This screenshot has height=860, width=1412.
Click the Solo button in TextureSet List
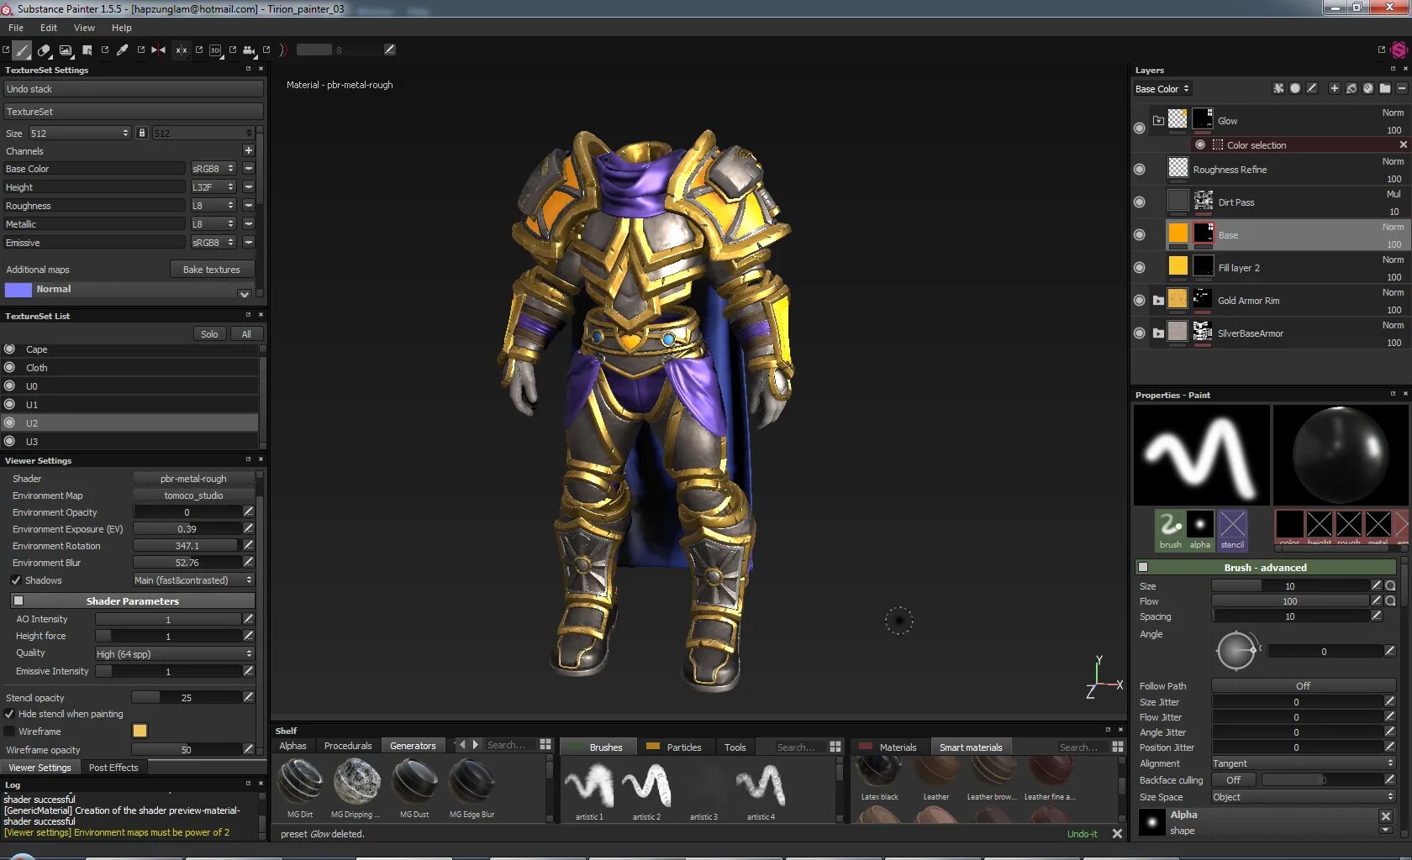(x=209, y=334)
